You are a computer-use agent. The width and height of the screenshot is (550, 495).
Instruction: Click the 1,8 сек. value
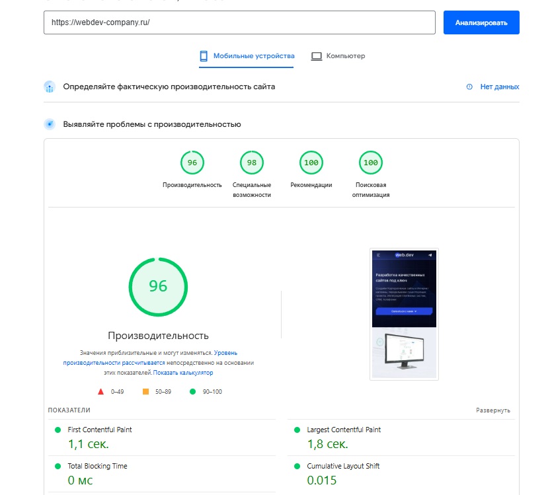pyautogui.click(x=328, y=444)
